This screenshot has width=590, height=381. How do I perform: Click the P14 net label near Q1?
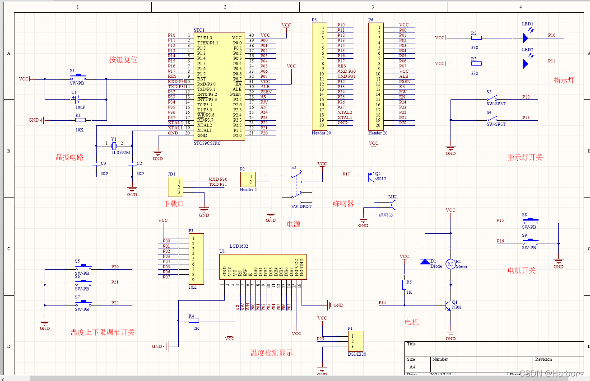click(382, 302)
